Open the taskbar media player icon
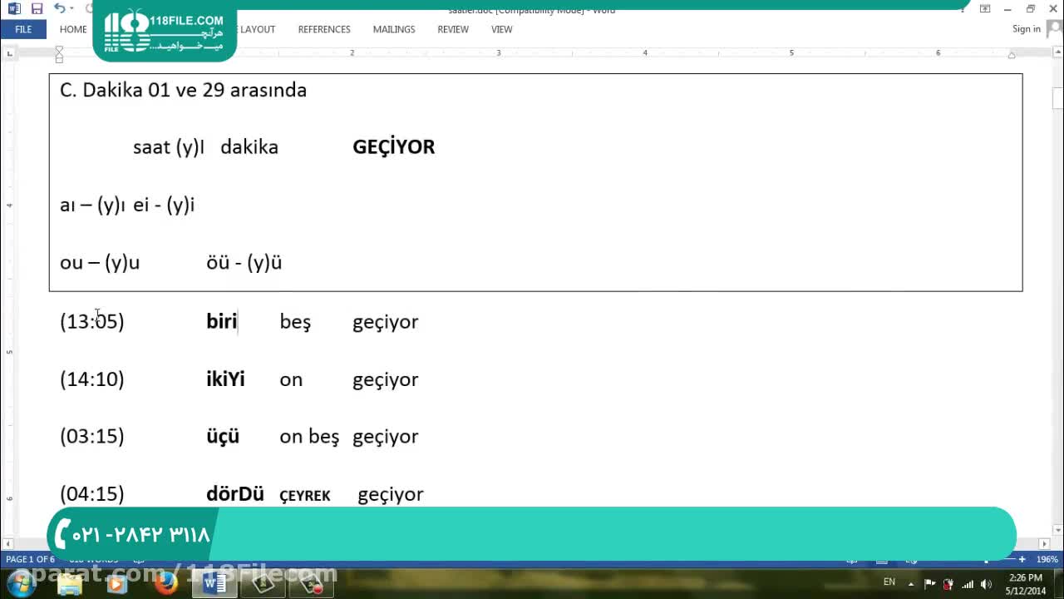This screenshot has height=599, width=1064. coord(116,583)
